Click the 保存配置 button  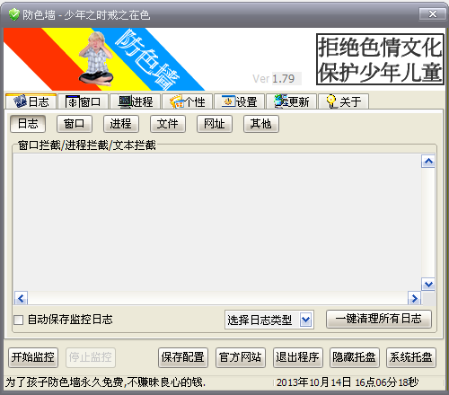coord(183,357)
